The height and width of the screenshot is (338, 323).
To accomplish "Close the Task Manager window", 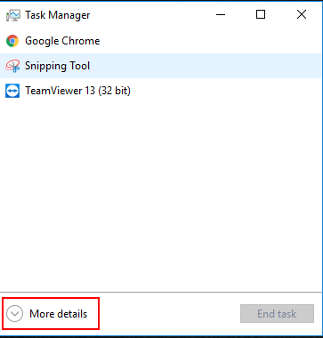I will click(x=302, y=14).
